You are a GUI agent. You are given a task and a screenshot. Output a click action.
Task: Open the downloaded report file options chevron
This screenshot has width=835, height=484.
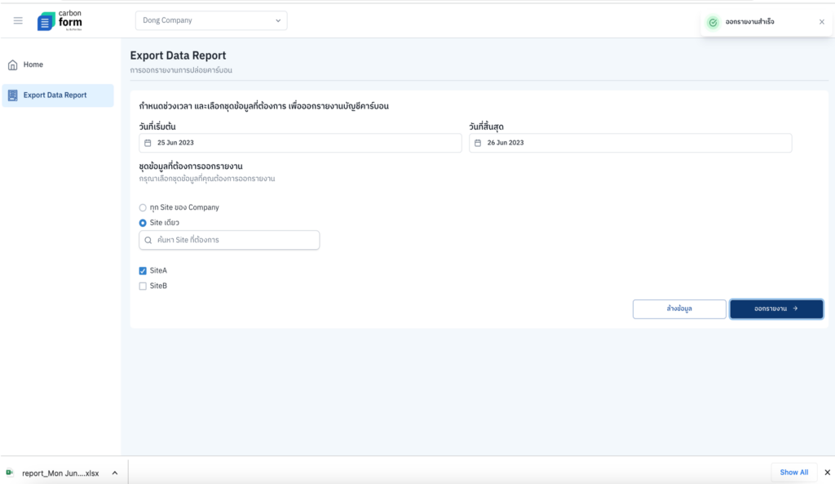click(115, 473)
